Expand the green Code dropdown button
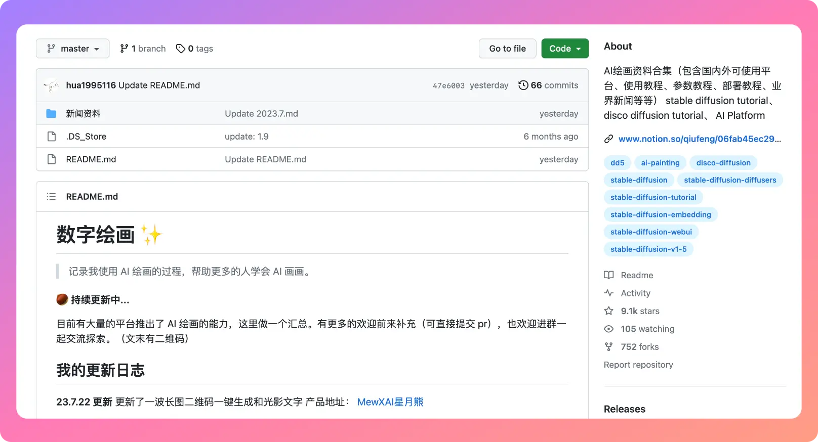Screen dimensions: 818x442 (x=564, y=49)
